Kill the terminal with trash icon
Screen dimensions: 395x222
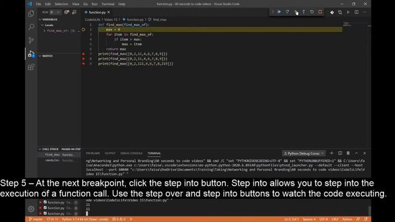(348, 153)
